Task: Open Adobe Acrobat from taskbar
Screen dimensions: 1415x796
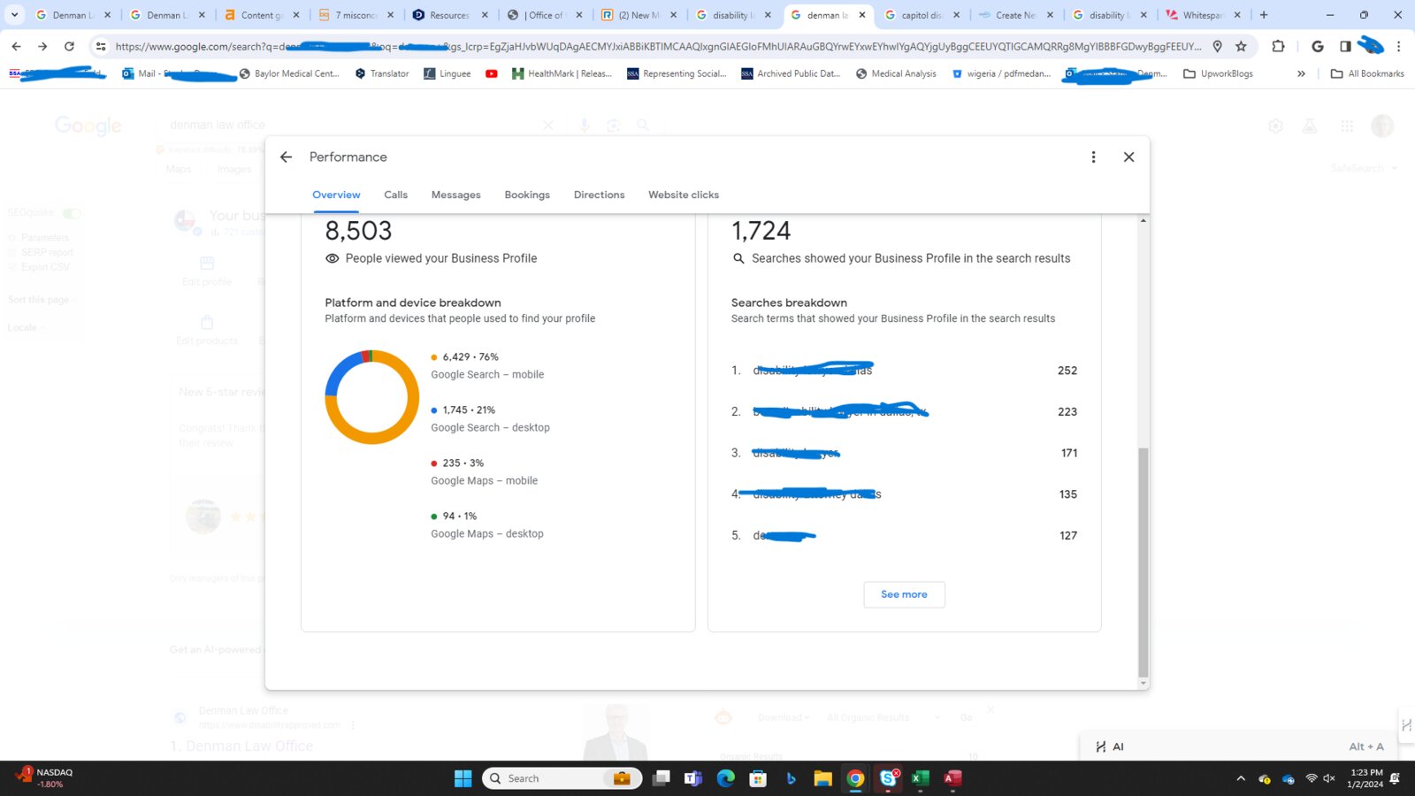Action: click(x=952, y=778)
